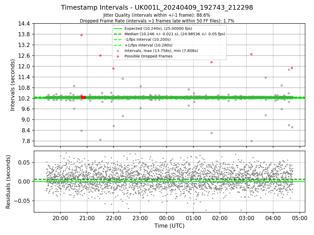Click the '03:00' time tick label
Image resolution: width=314 pixels, height=235 pixels.
(246, 218)
